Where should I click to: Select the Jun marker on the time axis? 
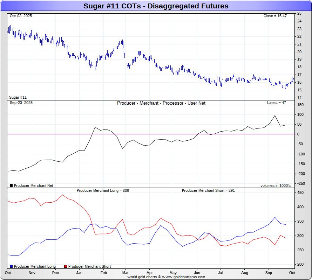(197, 272)
